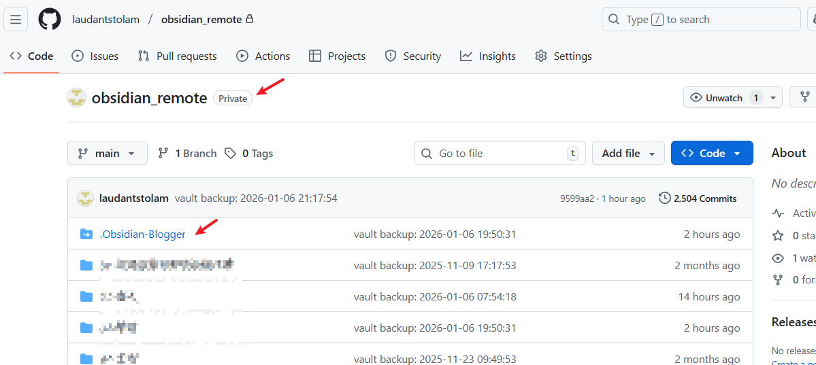Image resolution: width=816 pixels, height=365 pixels.
Task: Click the Settings tab gear icon
Action: 541,56
